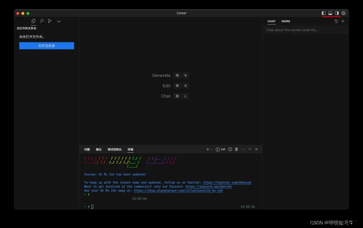Switch to the MORE tab

click(286, 21)
